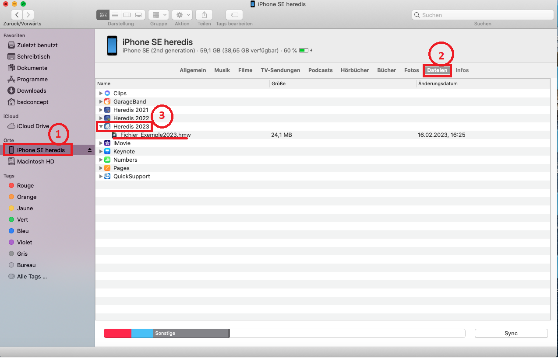Expand the Keynote folder
Viewport: 558px width, 358px height.
(x=101, y=152)
